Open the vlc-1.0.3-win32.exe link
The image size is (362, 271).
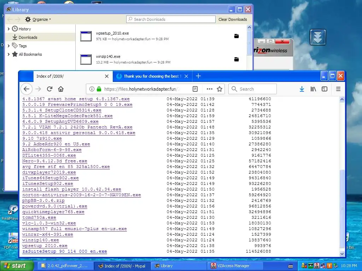(49, 223)
